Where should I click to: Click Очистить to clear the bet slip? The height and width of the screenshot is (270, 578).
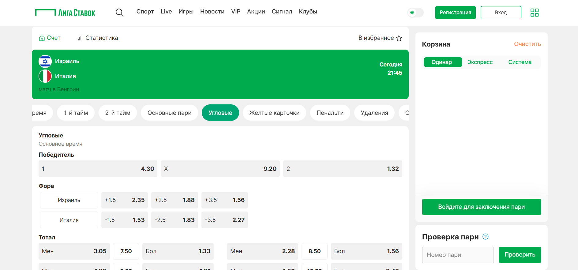click(527, 44)
